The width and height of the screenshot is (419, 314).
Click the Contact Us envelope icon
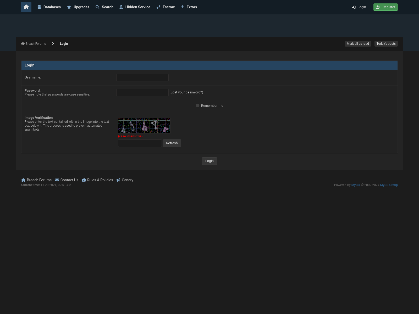(57, 180)
